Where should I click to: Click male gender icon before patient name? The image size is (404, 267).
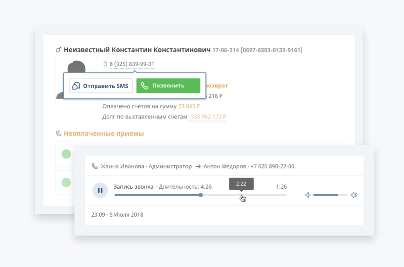[x=59, y=50]
